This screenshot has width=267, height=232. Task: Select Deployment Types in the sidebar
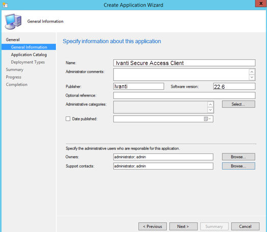[28, 62]
